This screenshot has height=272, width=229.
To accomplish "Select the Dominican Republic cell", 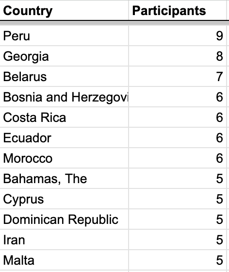I will coord(64,219).
